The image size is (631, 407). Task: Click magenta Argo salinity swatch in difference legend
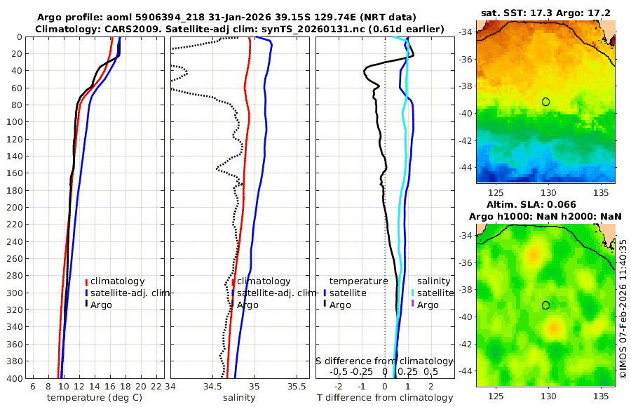pyautogui.click(x=413, y=304)
